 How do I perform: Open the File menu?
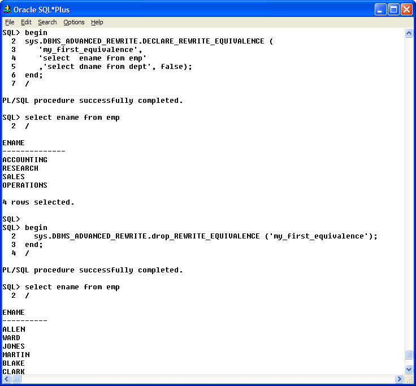pyautogui.click(x=10, y=22)
